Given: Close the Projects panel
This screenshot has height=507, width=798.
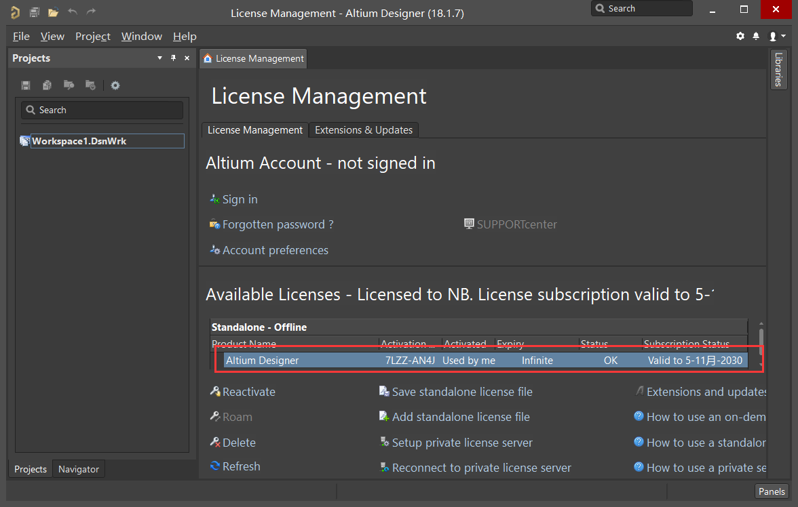Looking at the screenshot, I should click(187, 58).
